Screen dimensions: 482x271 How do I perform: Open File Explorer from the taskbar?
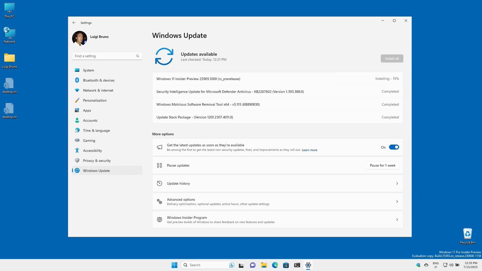tap(264, 265)
